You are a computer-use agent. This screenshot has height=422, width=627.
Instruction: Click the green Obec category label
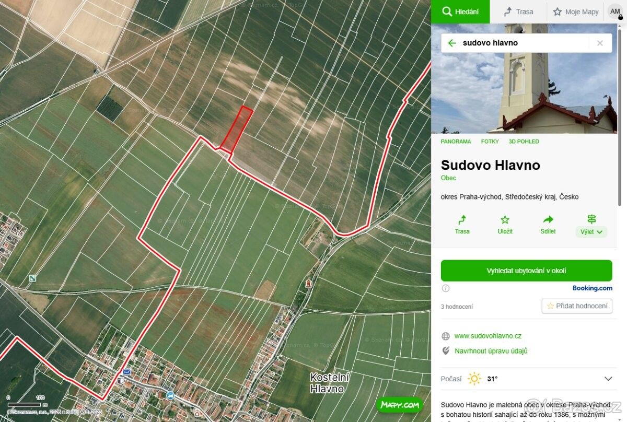tap(448, 178)
